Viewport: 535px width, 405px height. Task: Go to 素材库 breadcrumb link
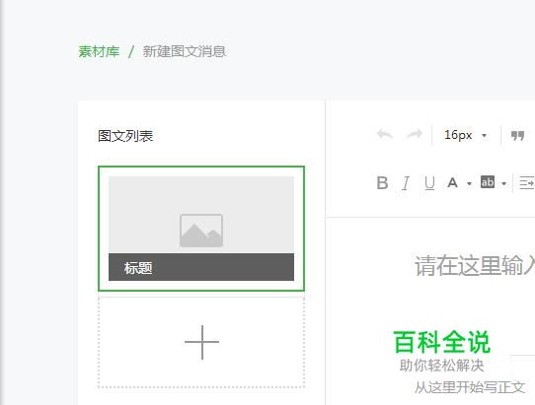coord(99,51)
